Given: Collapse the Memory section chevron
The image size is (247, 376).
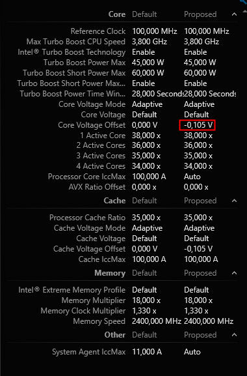Looking at the screenshot, I should click(x=235, y=273).
